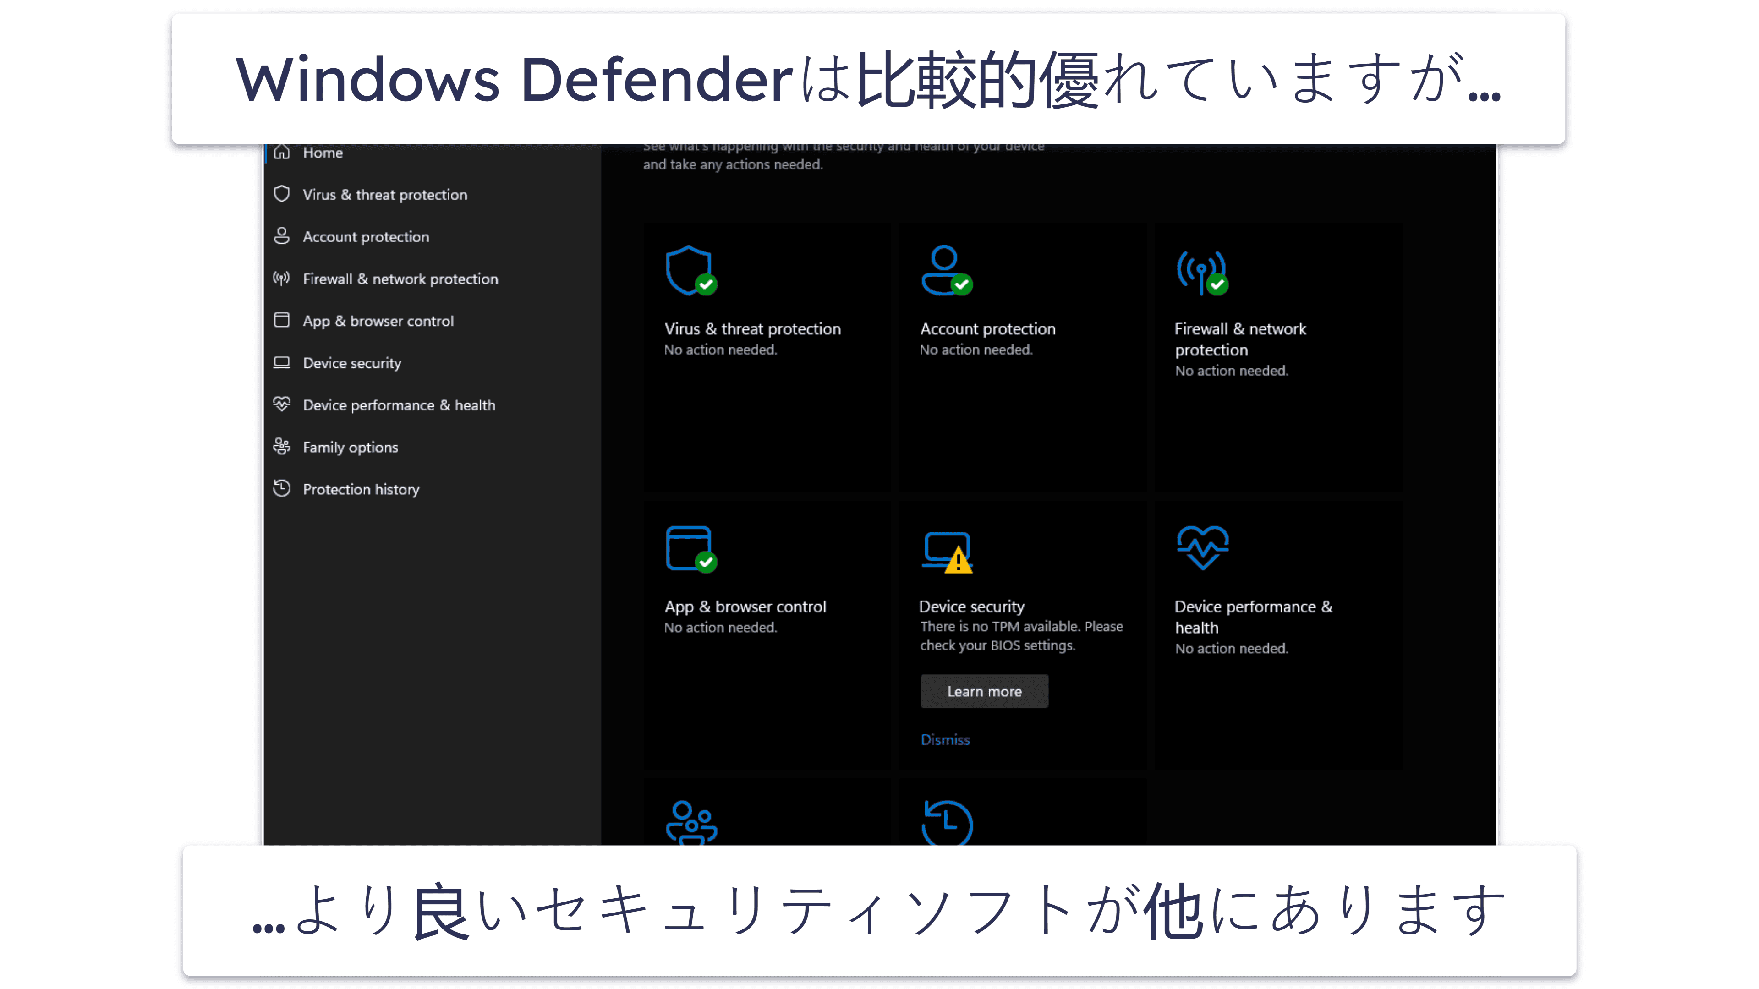Click the Home icon in sidebar
The width and height of the screenshot is (1759, 989).
point(281,152)
